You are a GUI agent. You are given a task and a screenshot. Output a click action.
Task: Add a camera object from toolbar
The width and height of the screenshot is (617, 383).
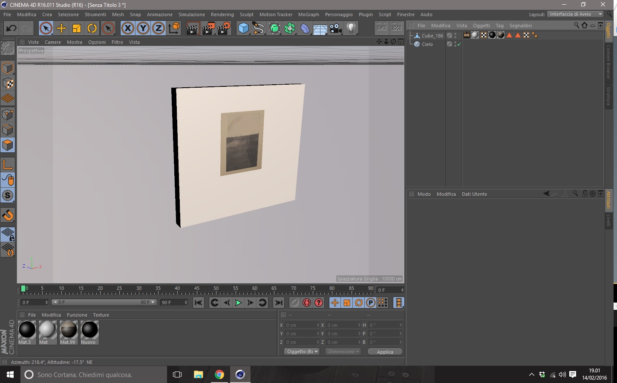pos(335,29)
